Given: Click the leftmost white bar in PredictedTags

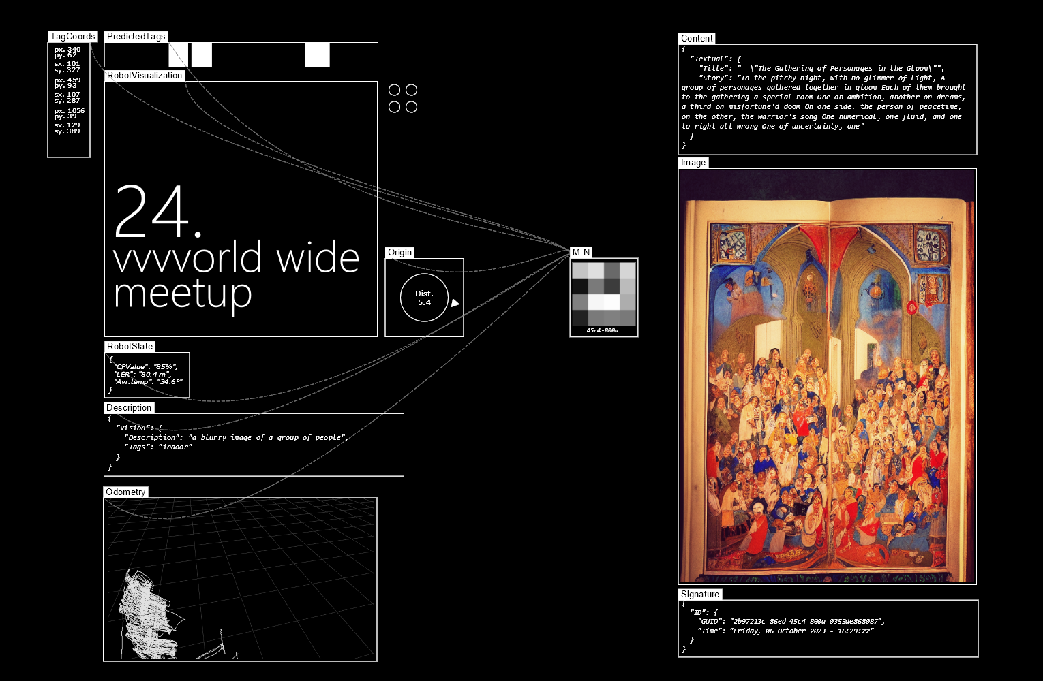Looking at the screenshot, I should 178,55.
